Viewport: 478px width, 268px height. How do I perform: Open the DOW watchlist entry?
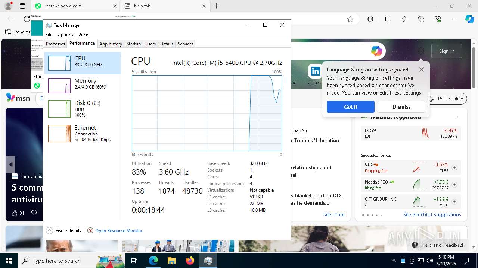pyautogui.click(x=411, y=133)
